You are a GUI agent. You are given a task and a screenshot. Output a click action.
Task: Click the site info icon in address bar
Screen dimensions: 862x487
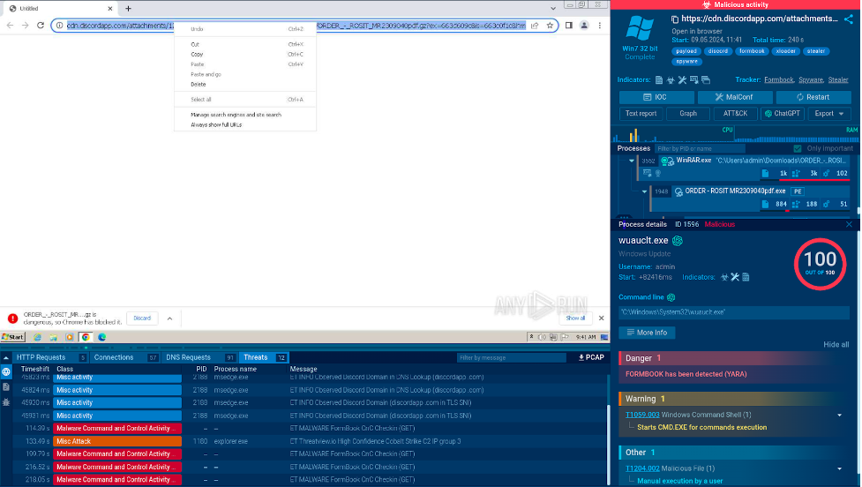59,26
